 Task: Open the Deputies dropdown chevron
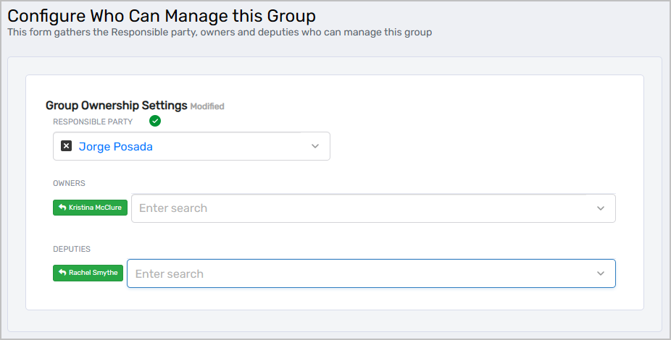point(600,273)
